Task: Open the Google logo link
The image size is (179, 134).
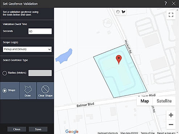Action: click(x=72, y=131)
